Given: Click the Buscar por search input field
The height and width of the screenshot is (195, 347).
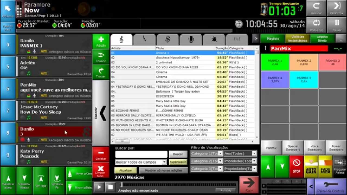Looking at the screenshot, I should tap(141, 154).
